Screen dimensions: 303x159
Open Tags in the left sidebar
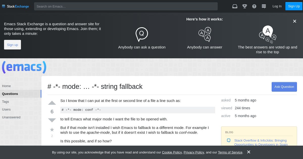(5, 102)
